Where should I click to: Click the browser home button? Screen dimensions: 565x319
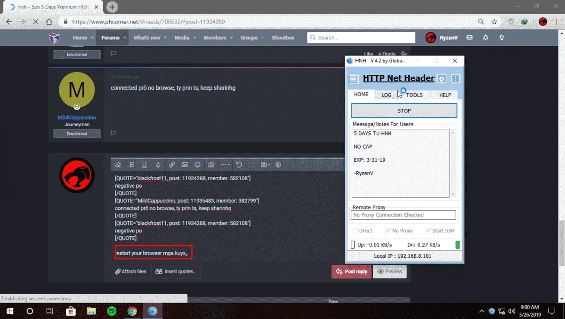[x=49, y=22]
